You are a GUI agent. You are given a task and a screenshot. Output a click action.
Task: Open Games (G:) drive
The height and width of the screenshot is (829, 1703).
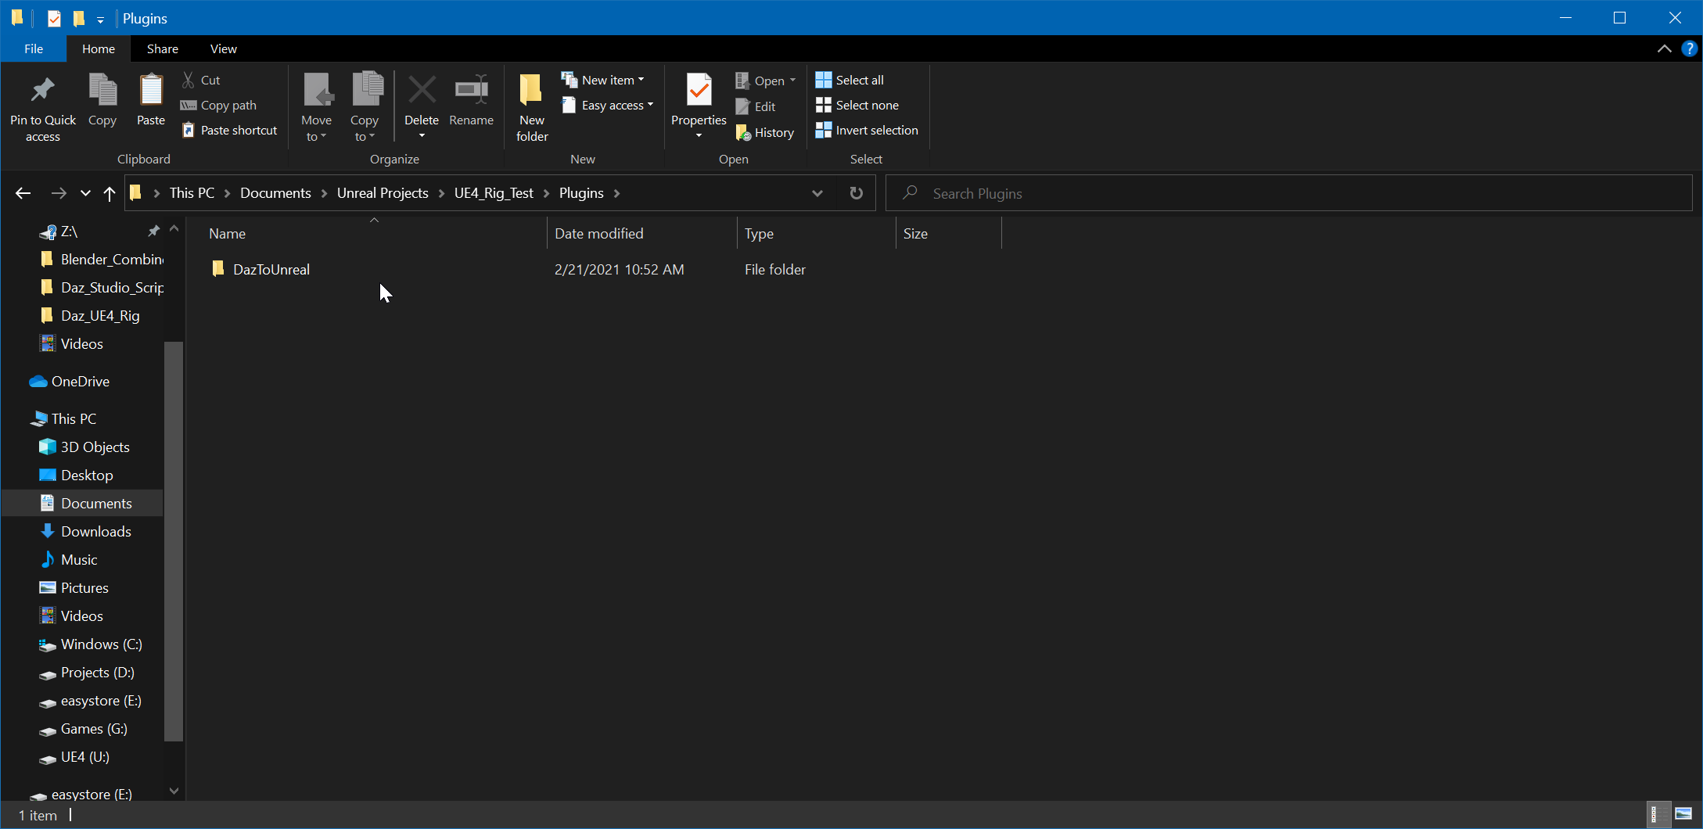pyautogui.click(x=84, y=728)
